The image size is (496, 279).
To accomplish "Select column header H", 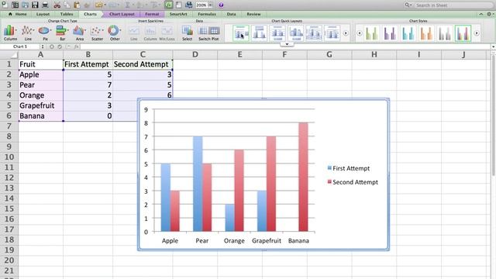I will click(374, 54).
